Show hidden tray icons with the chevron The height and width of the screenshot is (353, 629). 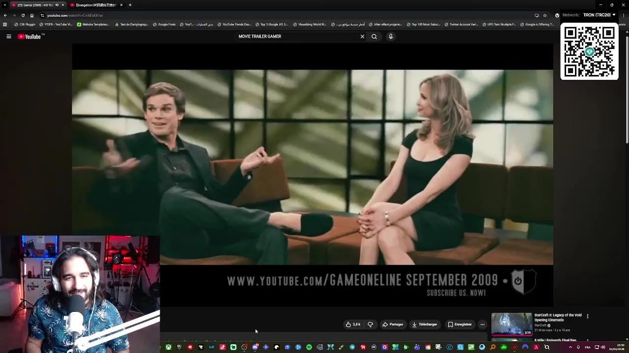point(571,347)
